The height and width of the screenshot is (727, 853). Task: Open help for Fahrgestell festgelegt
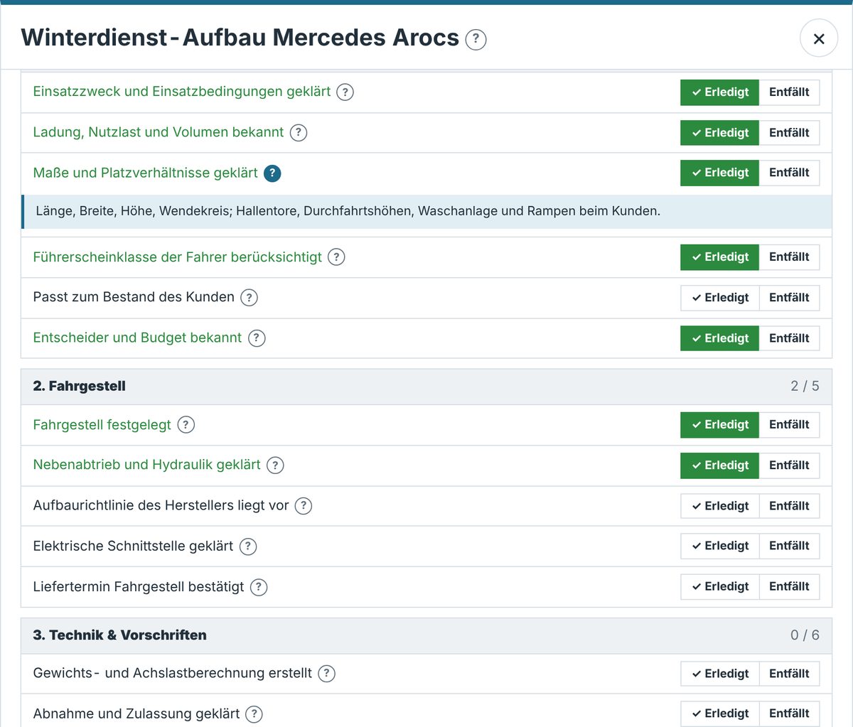(x=186, y=425)
